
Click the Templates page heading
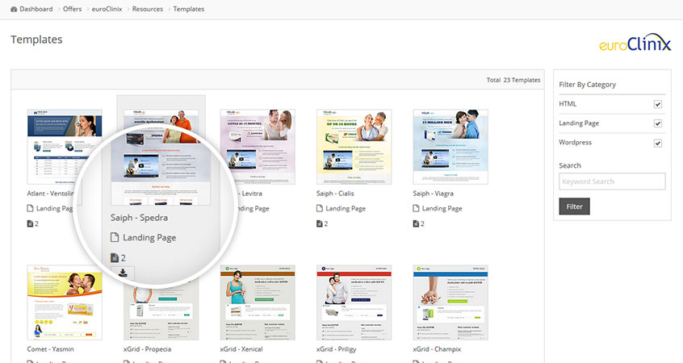[x=36, y=40]
